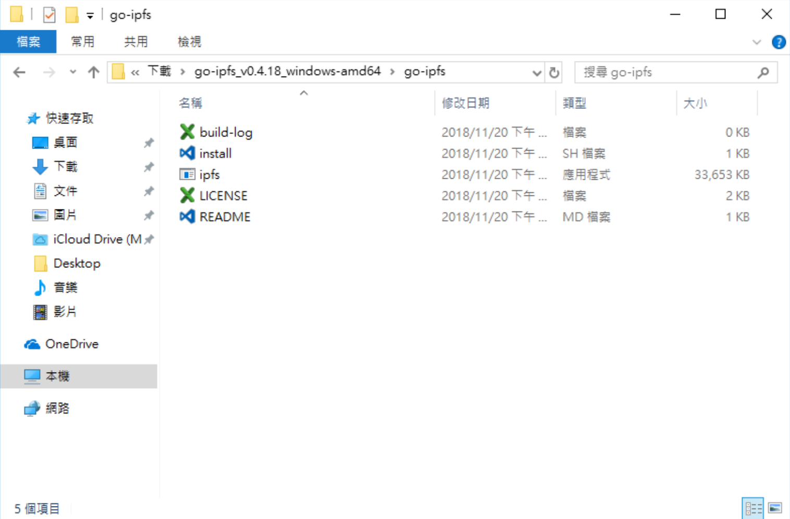Image resolution: width=790 pixels, height=519 pixels.
Task: Click the LICENSE file icon
Action: tap(187, 195)
